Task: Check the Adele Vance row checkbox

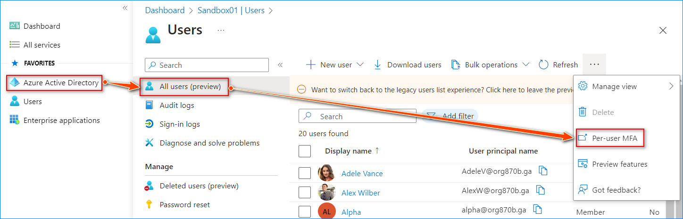Action: (305, 173)
